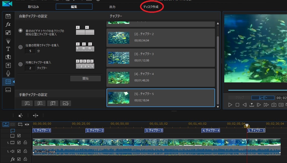The height and width of the screenshot is (163, 287).
Task: Toggle the chapter-row track checkbox below bubble icon
Action: pos(19,136)
